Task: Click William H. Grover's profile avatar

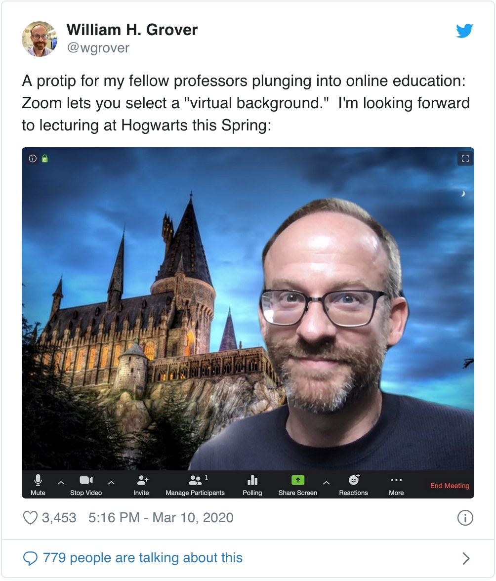Action: [x=40, y=39]
